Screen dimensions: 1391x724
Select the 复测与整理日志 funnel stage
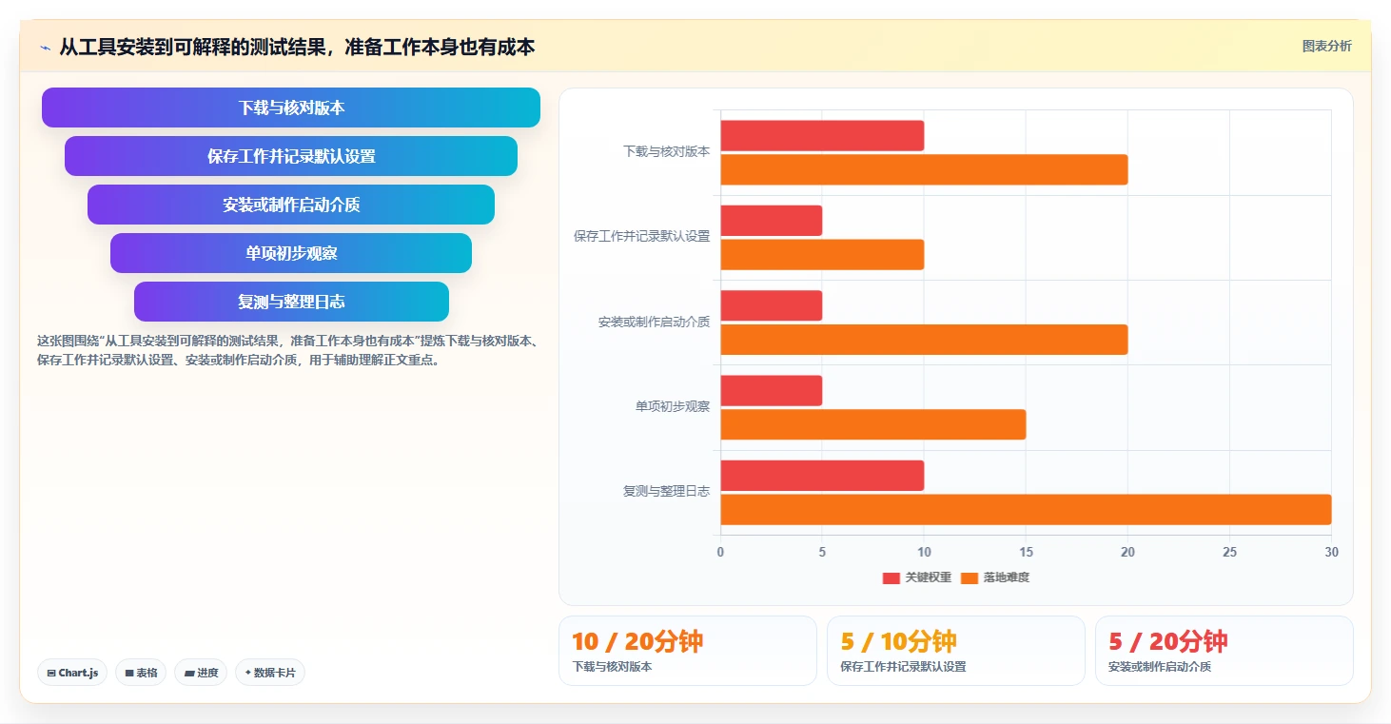tap(291, 302)
